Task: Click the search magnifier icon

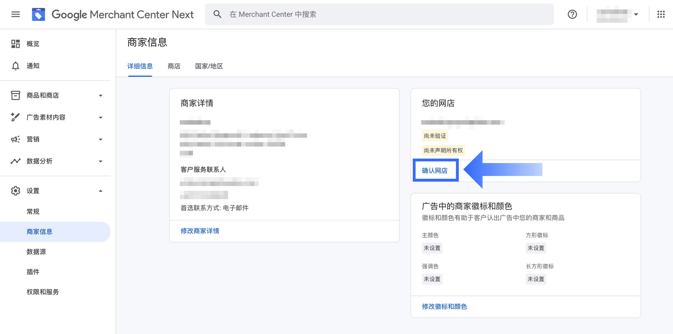Action: click(x=217, y=14)
